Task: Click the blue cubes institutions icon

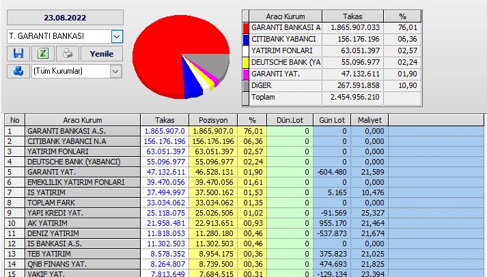Action: [x=18, y=71]
